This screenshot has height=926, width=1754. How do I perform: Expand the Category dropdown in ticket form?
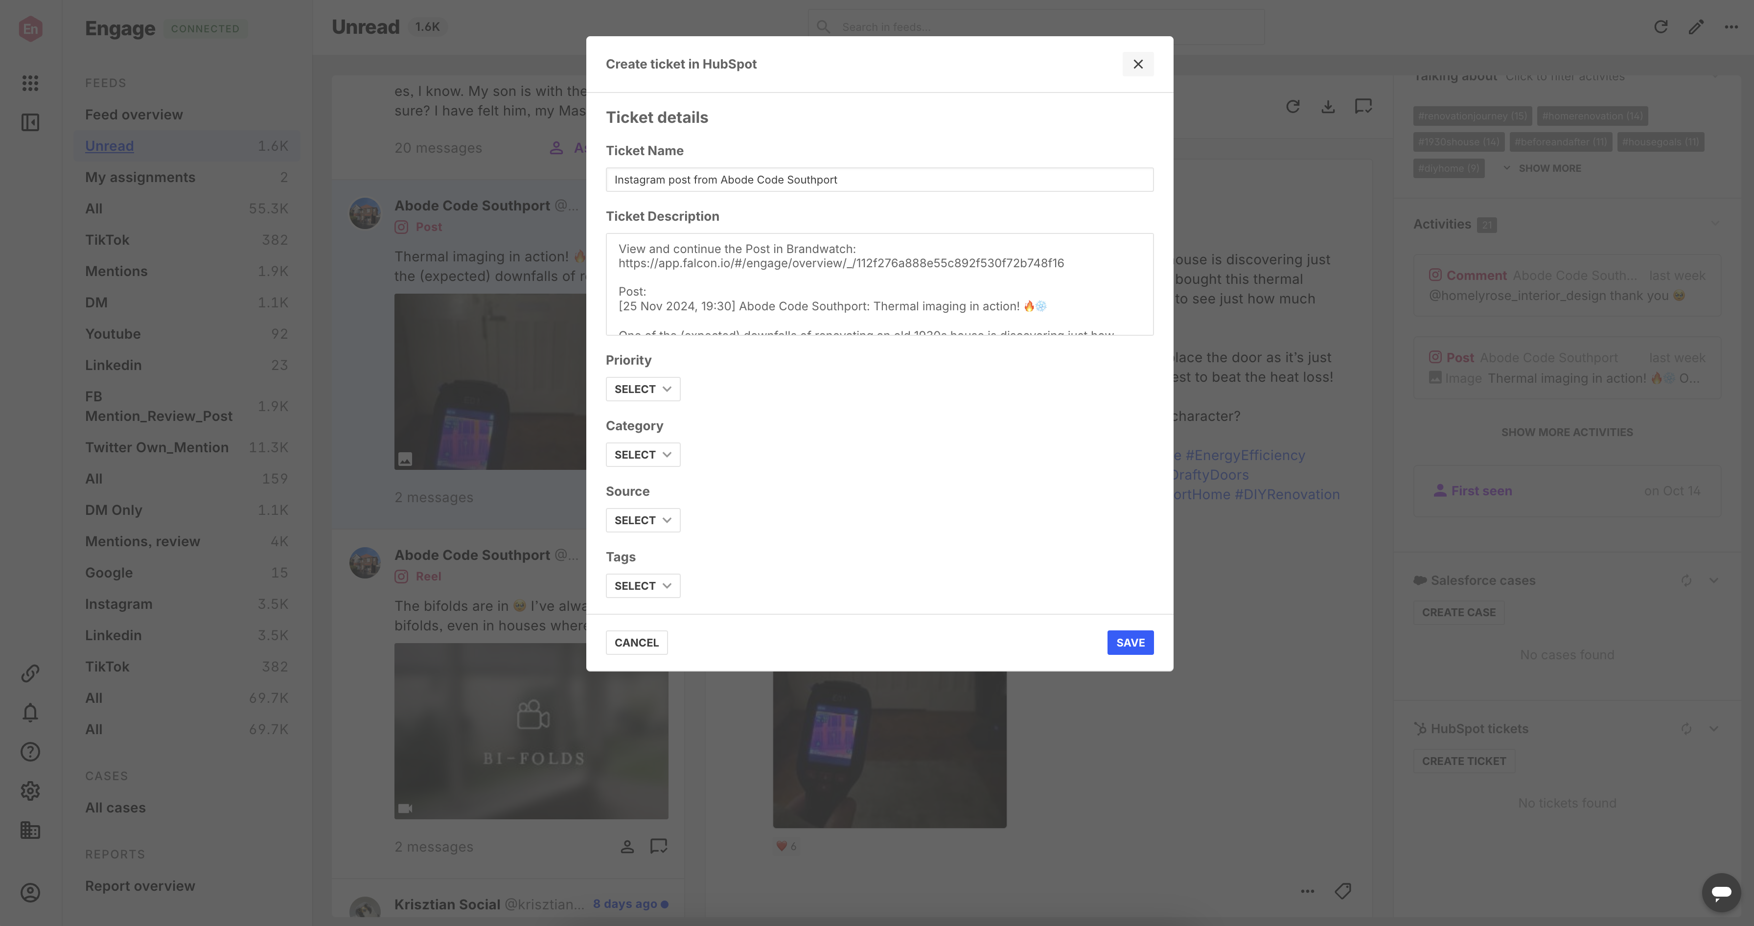coord(643,454)
